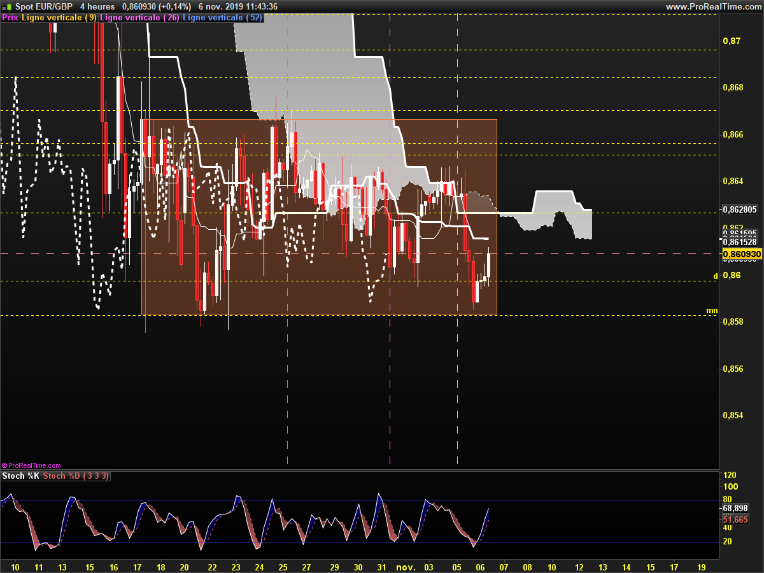The width and height of the screenshot is (764, 573).
Task: Click the Stoch %D (3 3 3) label
Action: coord(75,476)
